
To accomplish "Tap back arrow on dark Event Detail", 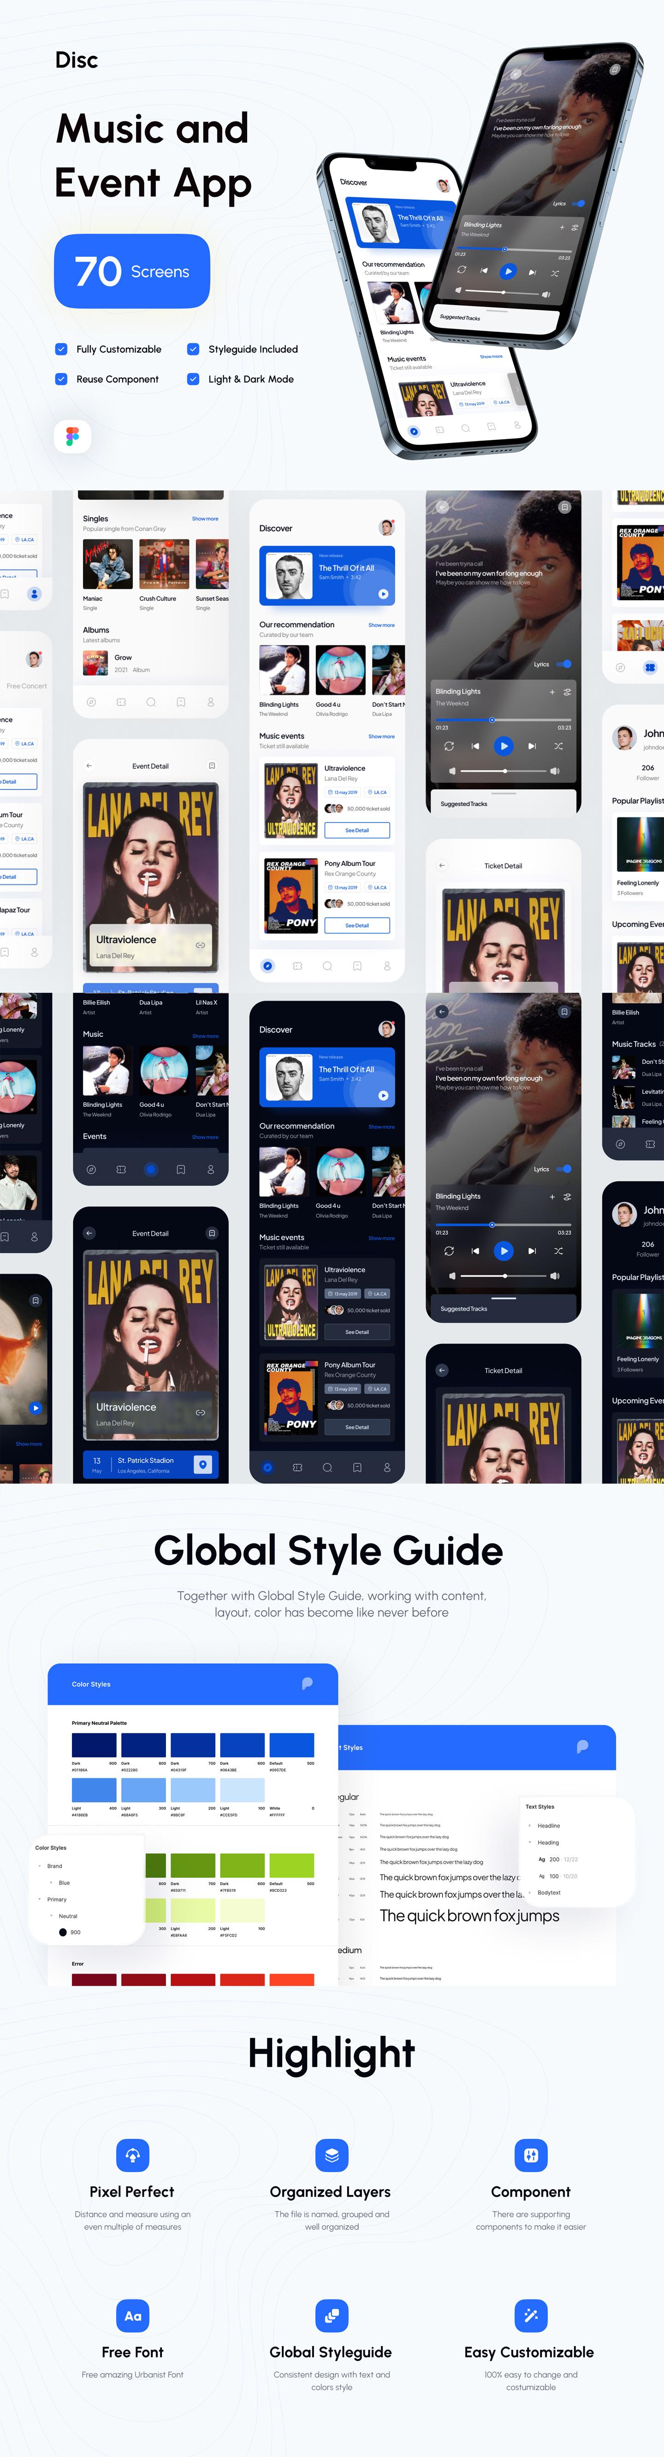I will [89, 1233].
